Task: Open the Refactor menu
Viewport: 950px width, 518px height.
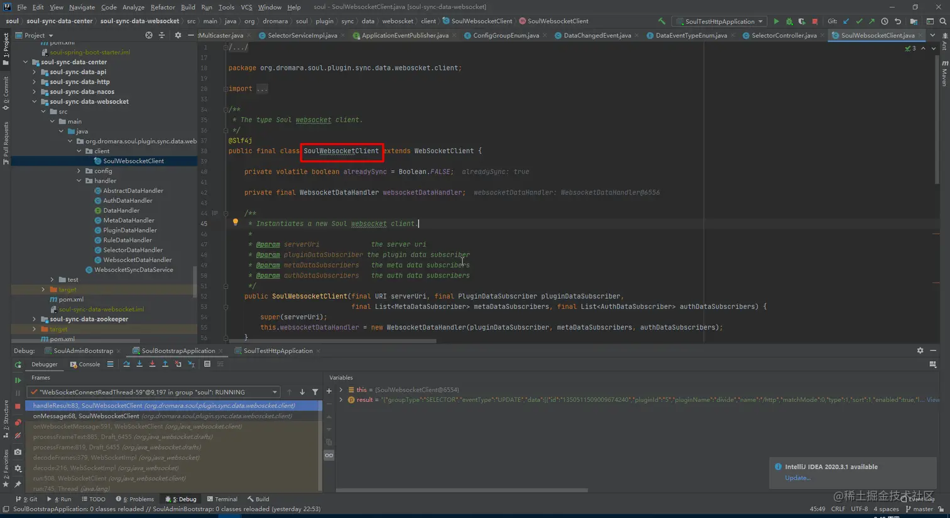Action: pos(162,7)
